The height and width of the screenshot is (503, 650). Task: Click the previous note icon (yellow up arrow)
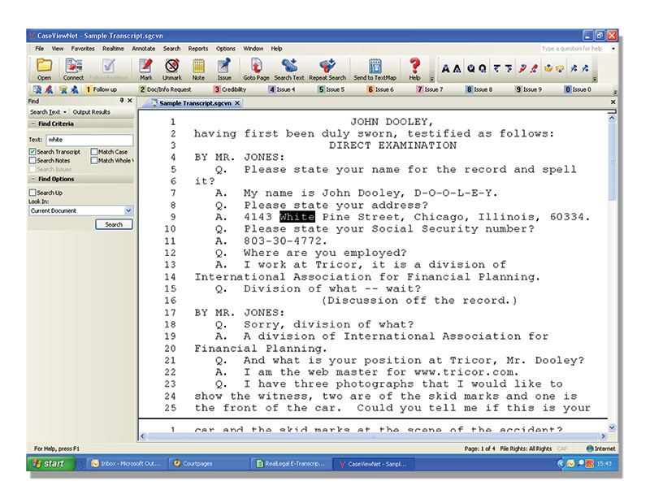pyautogui.click(x=548, y=68)
